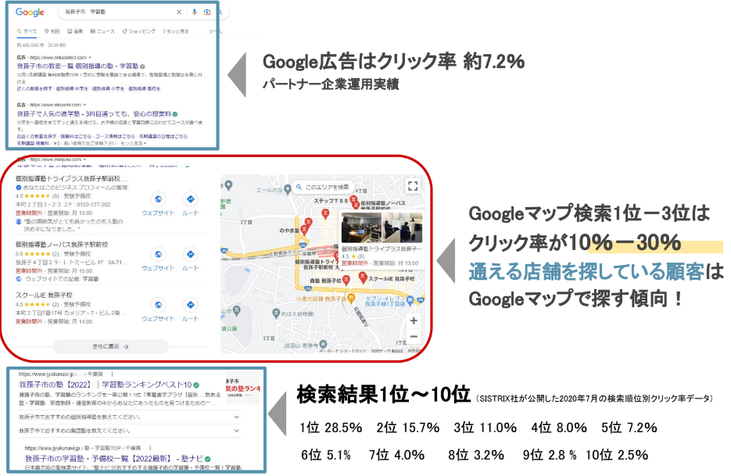This screenshot has height=476, width=731.
Task: Click このエリアを検索 on the map
Action: coord(323,187)
